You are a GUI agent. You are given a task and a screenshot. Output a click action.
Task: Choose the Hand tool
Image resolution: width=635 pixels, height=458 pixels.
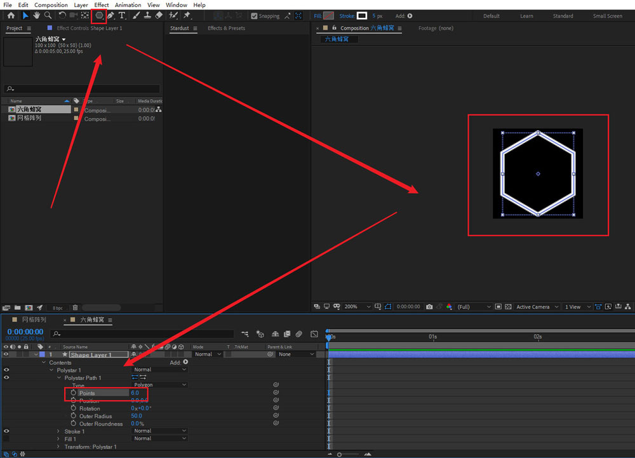coord(37,15)
